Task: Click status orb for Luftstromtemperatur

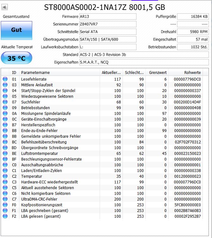Action: point(5,154)
